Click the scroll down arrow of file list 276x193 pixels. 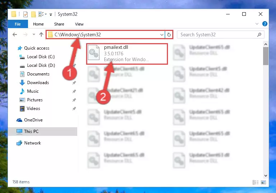[x=266, y=175]
